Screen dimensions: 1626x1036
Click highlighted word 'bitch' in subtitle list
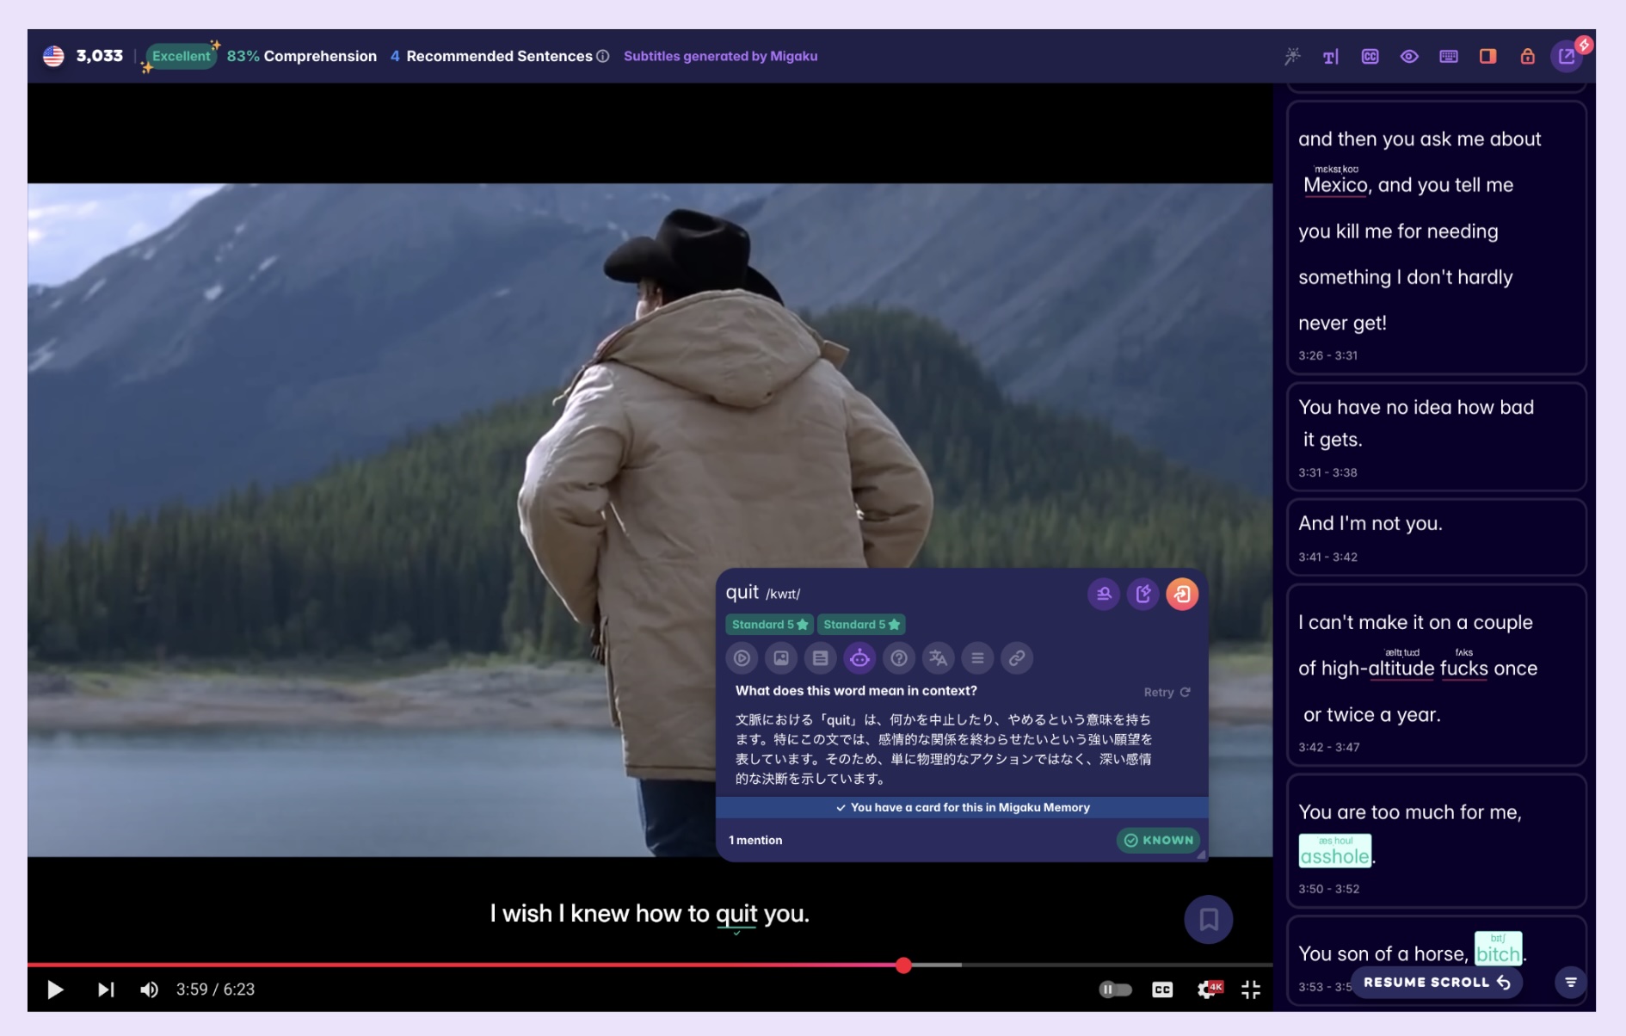pos(1498,948)
